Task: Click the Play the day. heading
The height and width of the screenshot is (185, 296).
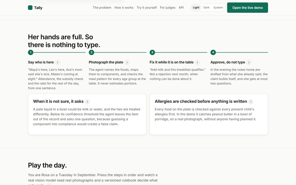Action: pyautogui.click(x=47, y=165)
